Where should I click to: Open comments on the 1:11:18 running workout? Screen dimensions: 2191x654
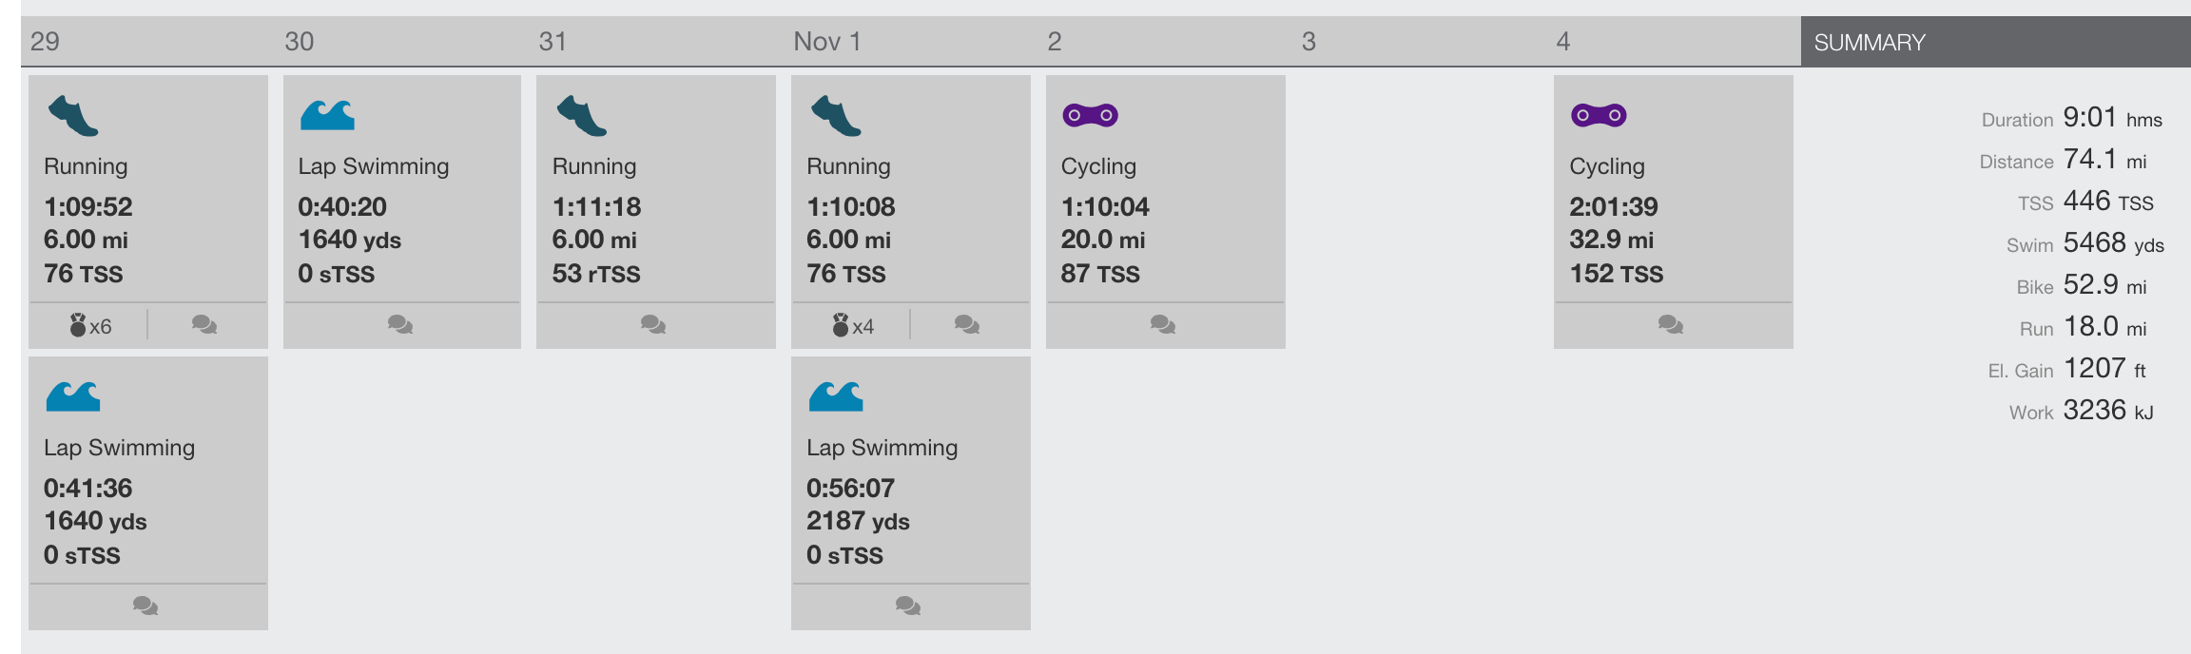tap(653, 324)
